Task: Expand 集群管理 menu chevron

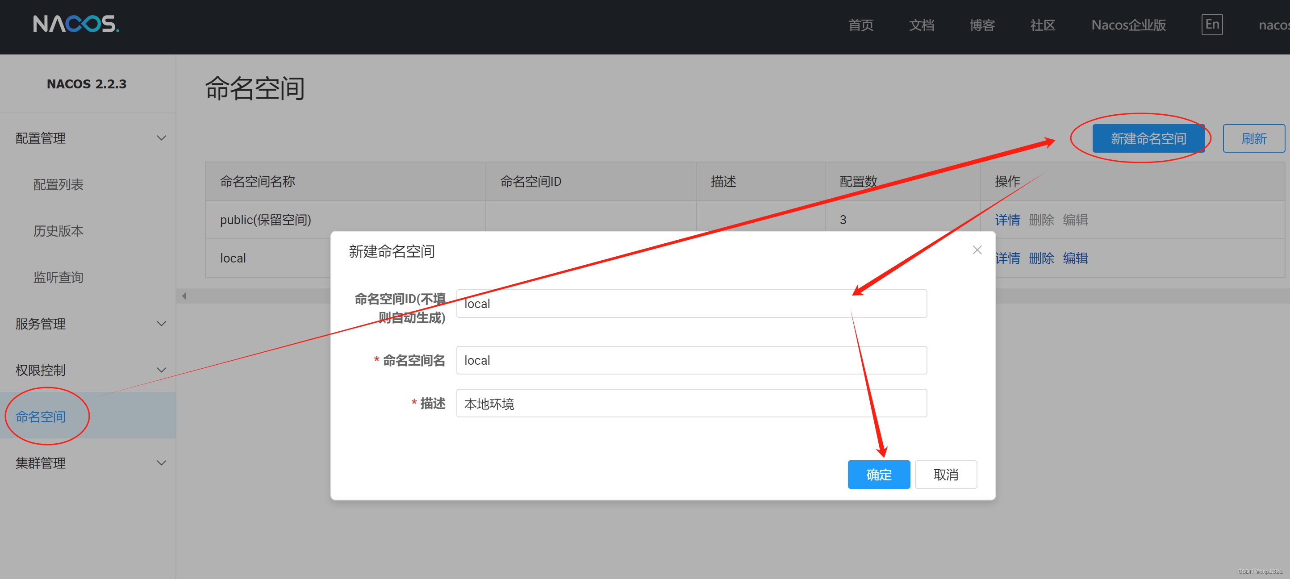Action: (x=161, y=463)
